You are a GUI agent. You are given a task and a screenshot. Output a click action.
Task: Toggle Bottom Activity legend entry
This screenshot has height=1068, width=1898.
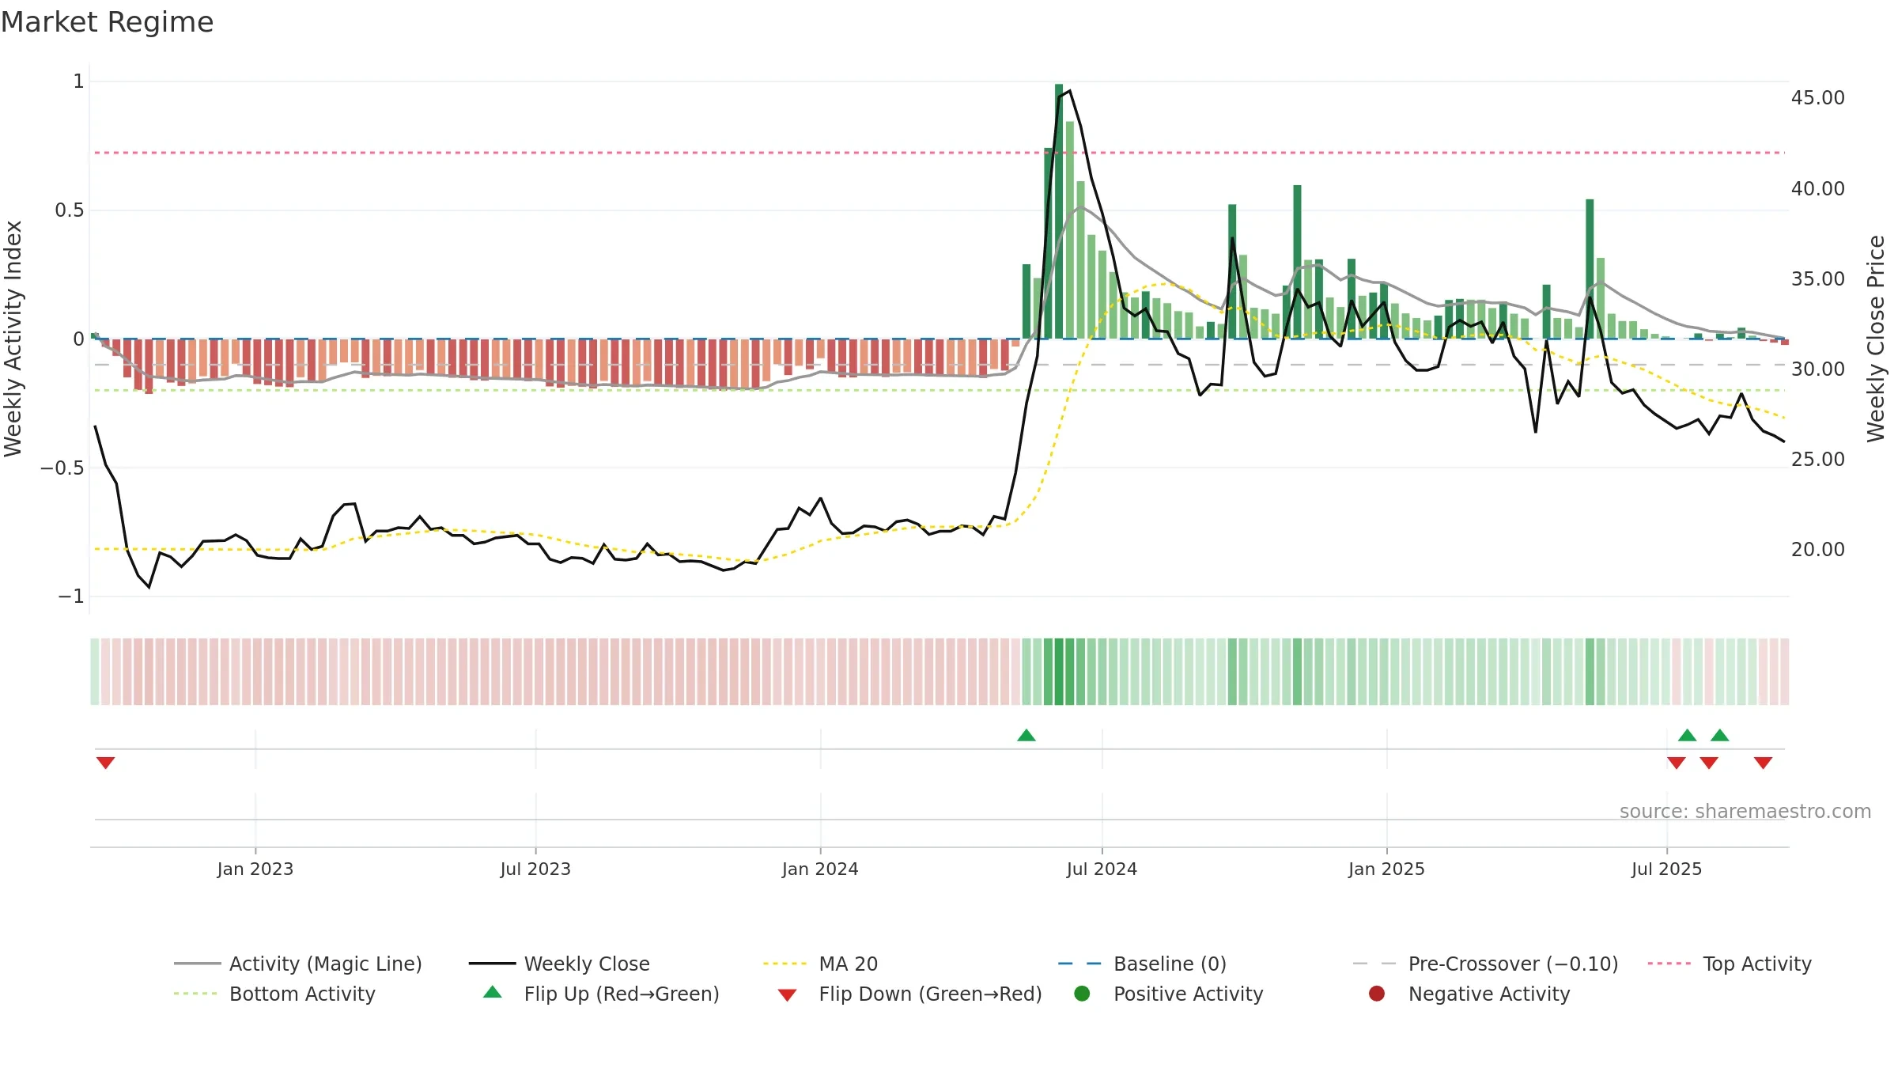[274, 994]
